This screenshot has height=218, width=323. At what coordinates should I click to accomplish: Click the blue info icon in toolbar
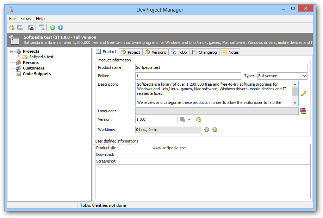coord(61,27)
